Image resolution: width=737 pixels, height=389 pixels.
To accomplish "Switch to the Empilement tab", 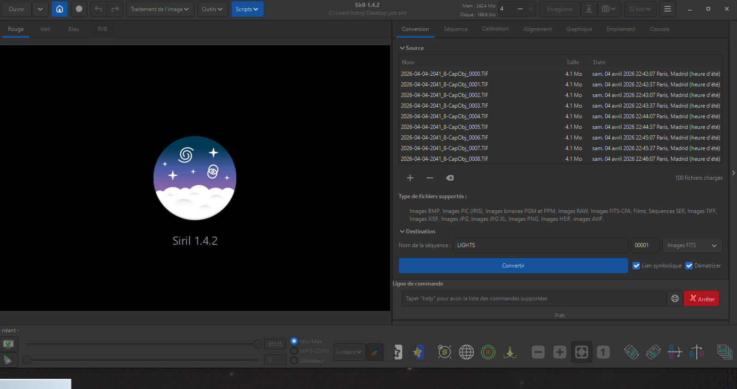I will point(621,29).
